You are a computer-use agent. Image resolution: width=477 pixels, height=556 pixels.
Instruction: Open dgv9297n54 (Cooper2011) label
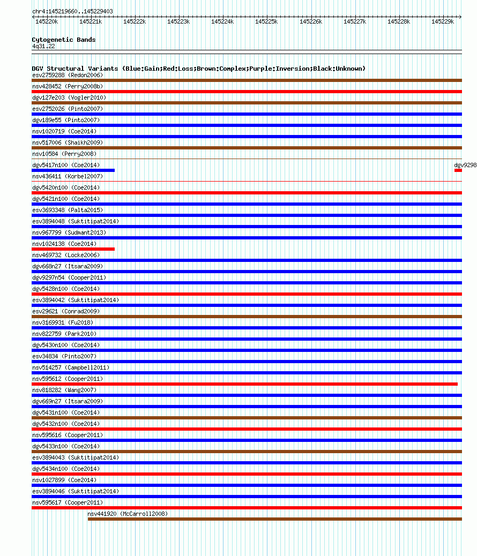point(69,277)
